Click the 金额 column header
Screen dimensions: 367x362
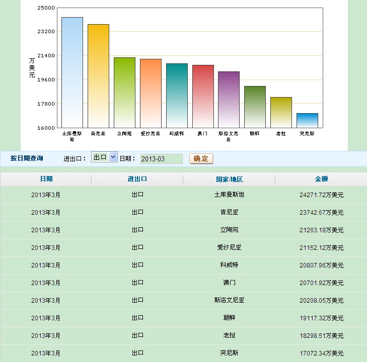pyautogui.click(x=321, y=179)
